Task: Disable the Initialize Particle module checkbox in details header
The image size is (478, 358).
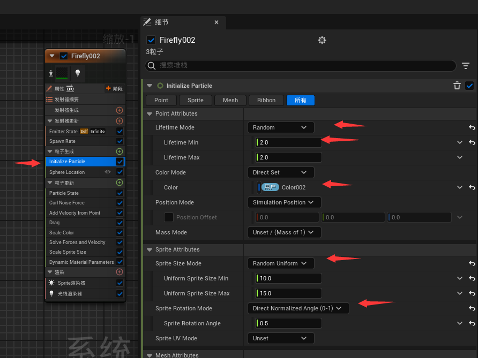Action: (469, 86)
